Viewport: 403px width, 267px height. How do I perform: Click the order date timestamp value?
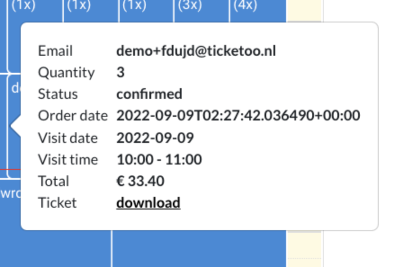tap(238, 116)
